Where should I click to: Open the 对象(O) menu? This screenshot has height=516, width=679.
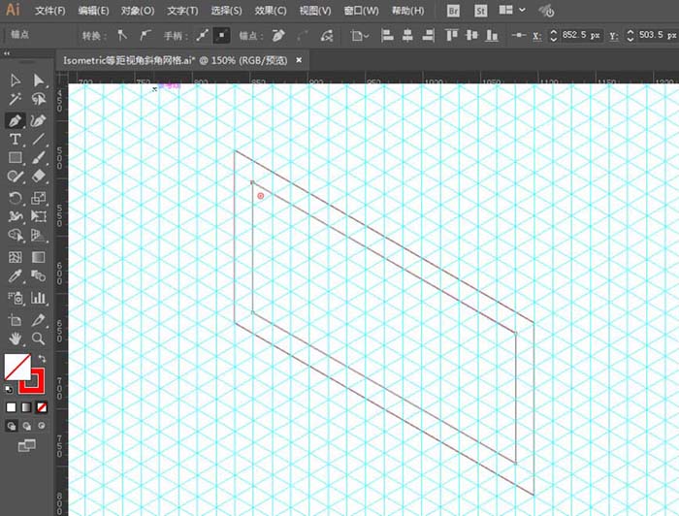pyautogui.click(x=138, y=11)
